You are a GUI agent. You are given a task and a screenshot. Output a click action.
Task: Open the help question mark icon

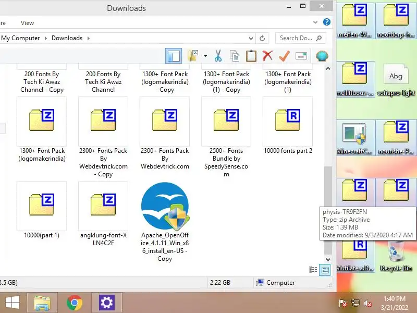[327, 22]
